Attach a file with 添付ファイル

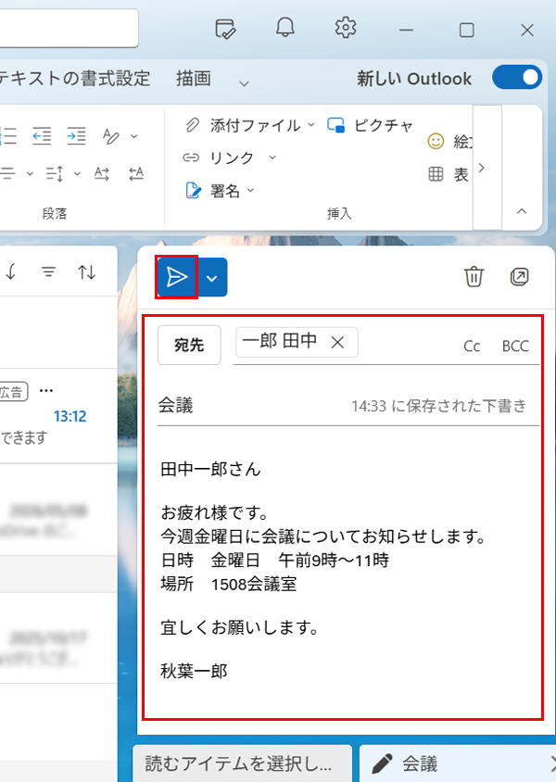243,125
